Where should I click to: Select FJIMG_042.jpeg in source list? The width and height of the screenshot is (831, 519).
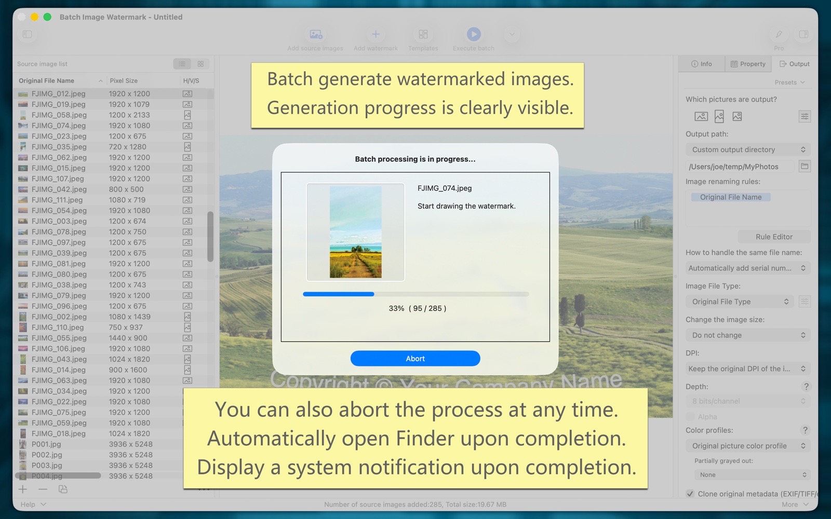click(59, 189)
